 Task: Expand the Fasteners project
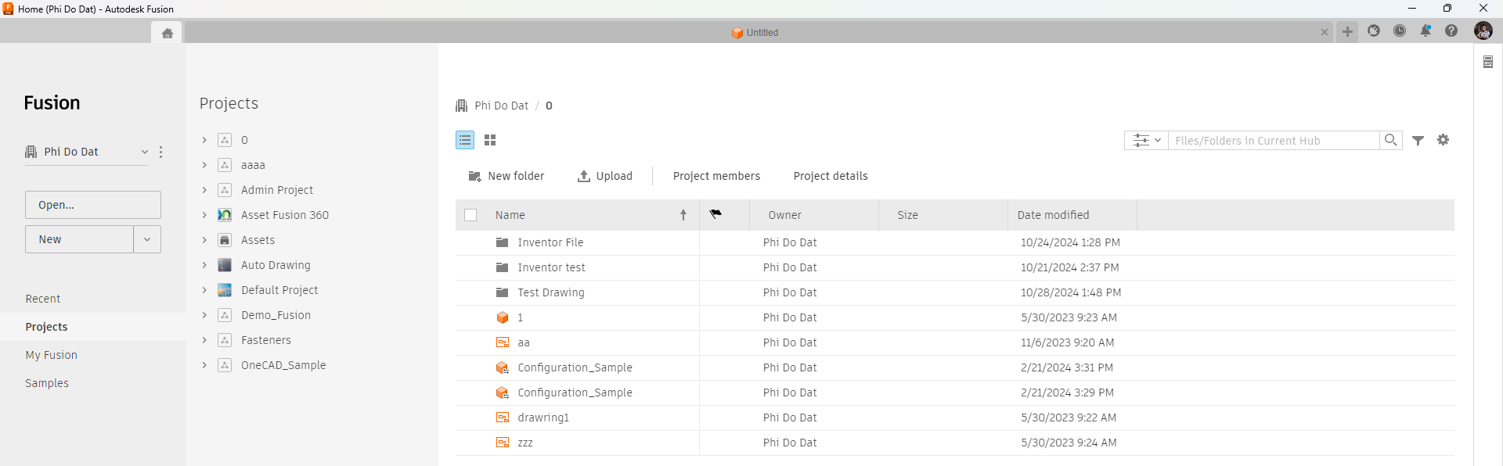[204, 340]
